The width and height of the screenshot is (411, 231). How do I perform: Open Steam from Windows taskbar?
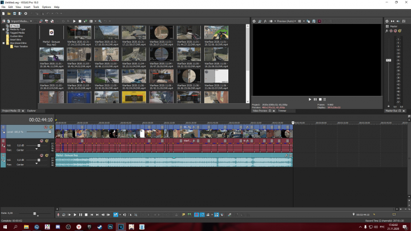(99, 227)
